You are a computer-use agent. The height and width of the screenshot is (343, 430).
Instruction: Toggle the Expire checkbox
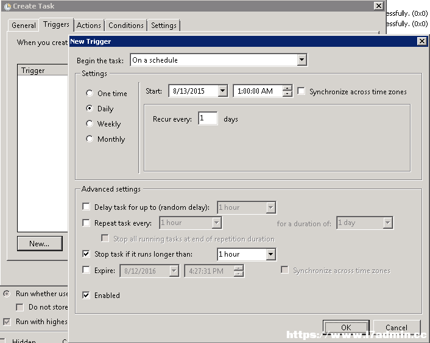(x=86, y=270)
